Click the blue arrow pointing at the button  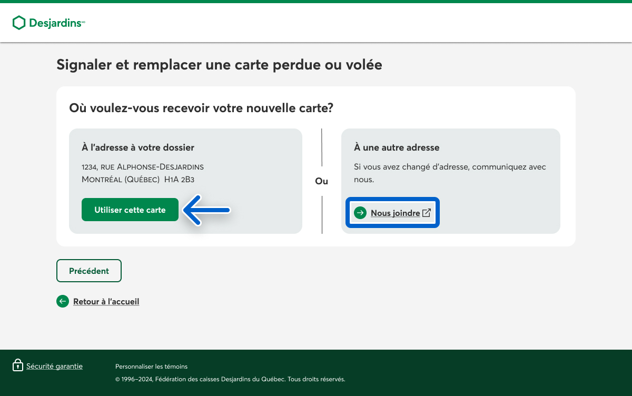(x=207, y=210)
